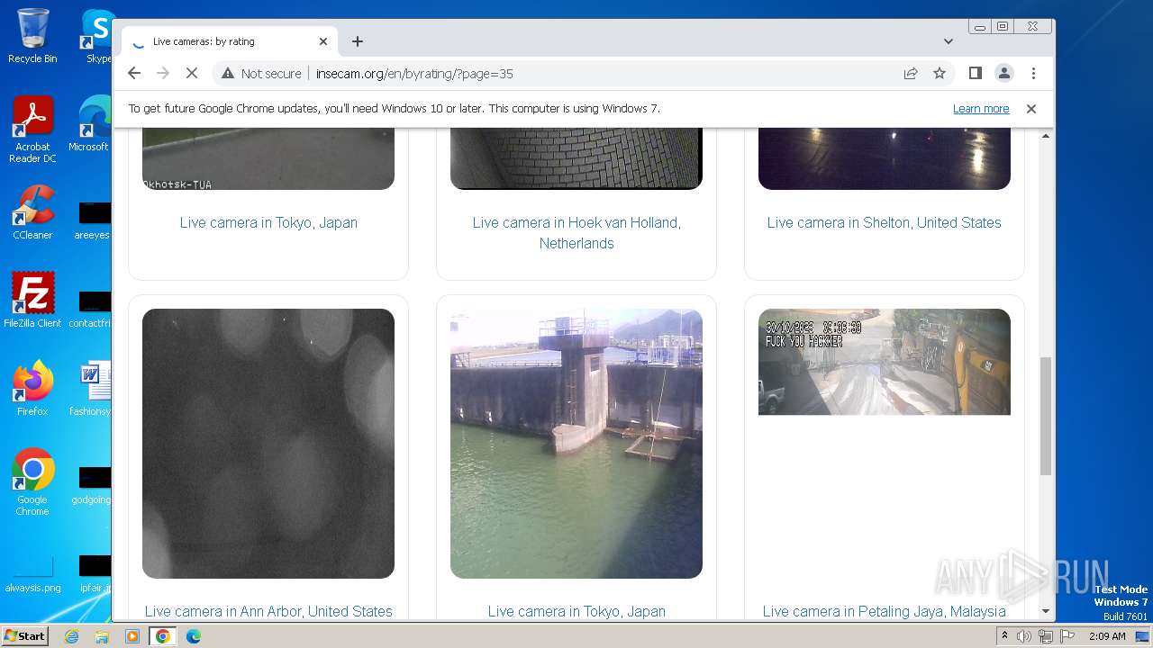Launch FileZilla Client from the desktop
1153x648 pixels.
[32, 301]
